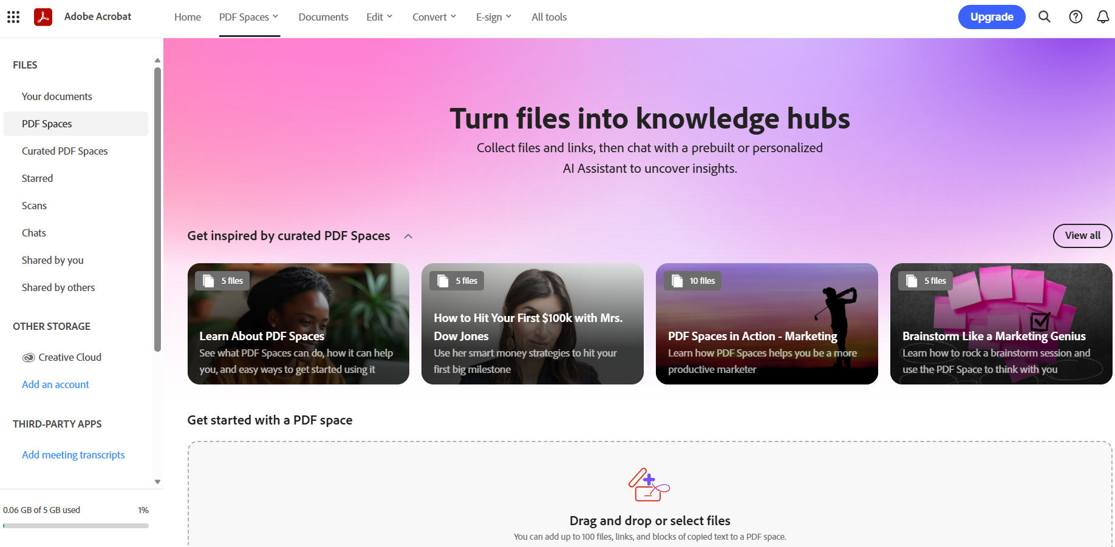Click the sidebar scroll down arrow
Screen dimensions: 1115x547
[x=157, y=482]
